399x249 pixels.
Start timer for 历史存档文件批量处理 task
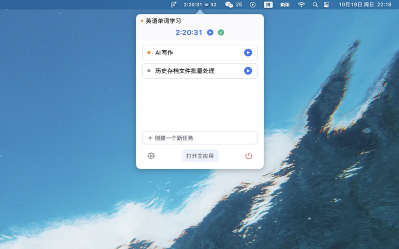pyautogui.click(x=248, y=71)
